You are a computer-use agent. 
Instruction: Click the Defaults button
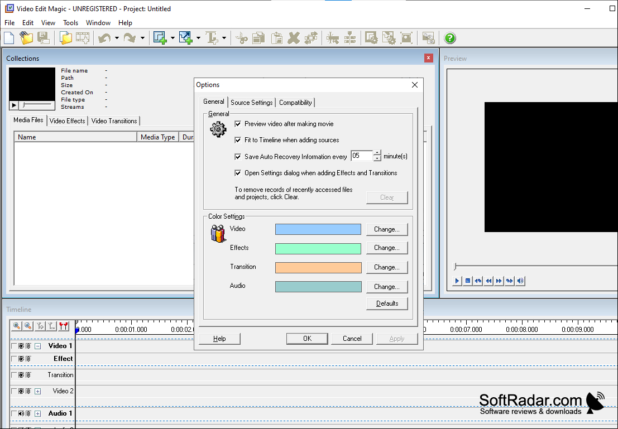tap(387, 303)
